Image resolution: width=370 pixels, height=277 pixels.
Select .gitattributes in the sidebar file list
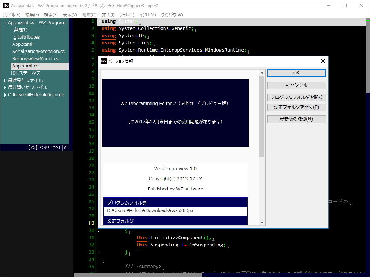[x=26, y=37]
